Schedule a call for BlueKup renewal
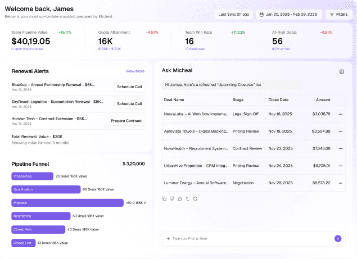The height and width of the screenshot is (259, 357). (129, 87)
